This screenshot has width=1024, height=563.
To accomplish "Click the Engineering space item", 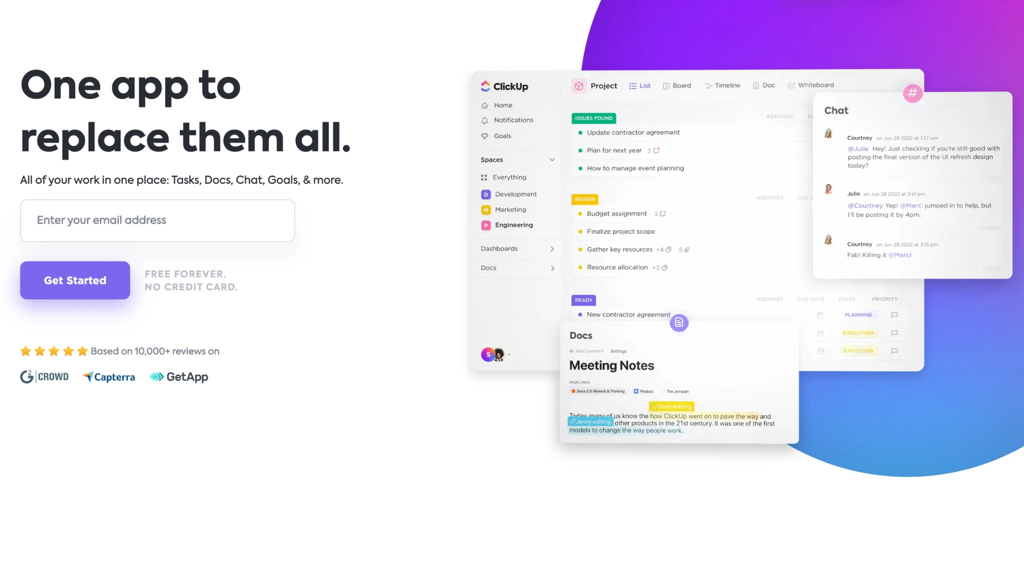I will (514, 225).
